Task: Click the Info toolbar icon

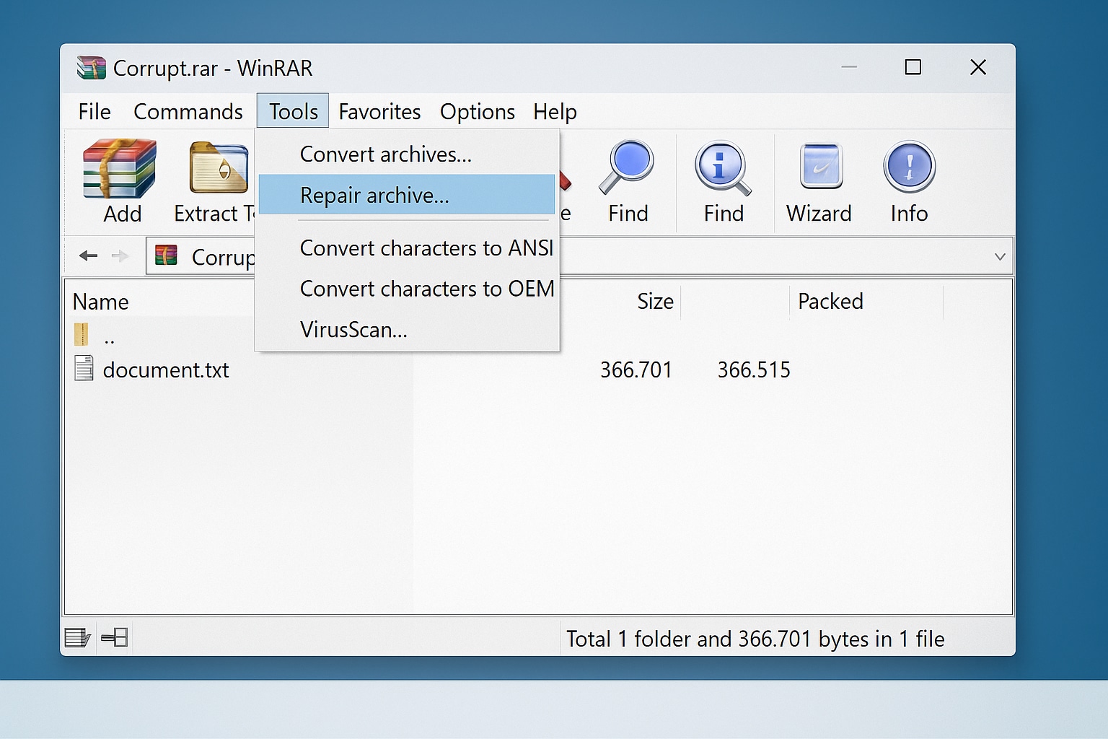Action: coord(909,167)
